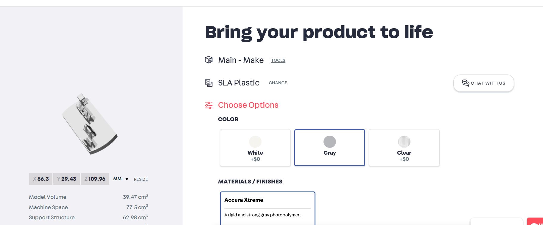Click the 3D cube icon beside Main - Make
The height and width of the screenshot is (225, 543).
(209, 60)
